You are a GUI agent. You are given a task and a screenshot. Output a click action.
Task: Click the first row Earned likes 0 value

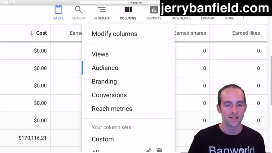click(x=258, y=51)
